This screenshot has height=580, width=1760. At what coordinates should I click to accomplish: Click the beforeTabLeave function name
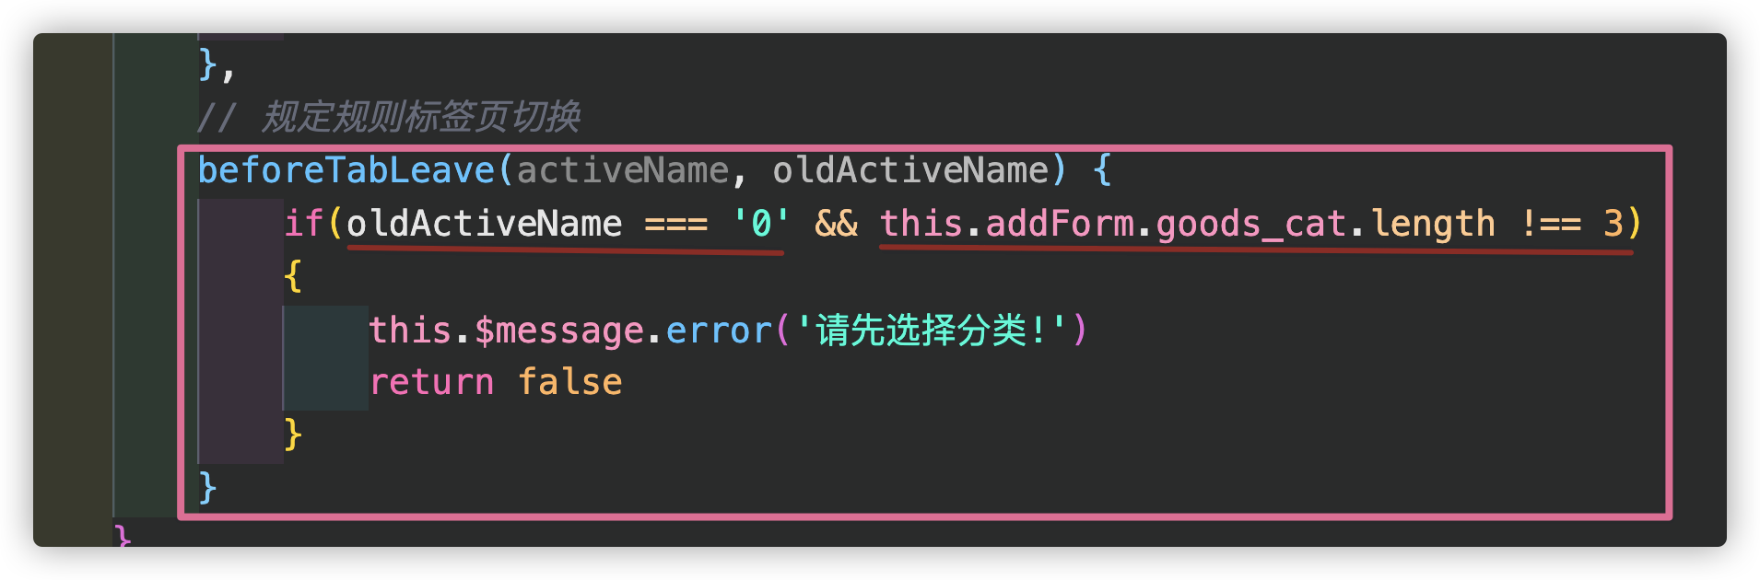[346, 170]
